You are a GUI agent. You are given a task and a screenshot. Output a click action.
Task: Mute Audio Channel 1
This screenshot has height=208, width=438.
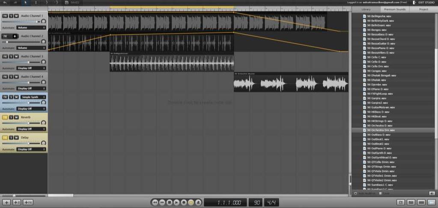click(x=16, y=16)
